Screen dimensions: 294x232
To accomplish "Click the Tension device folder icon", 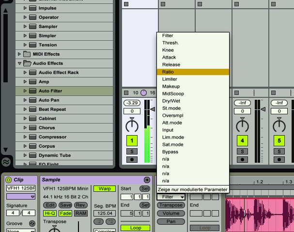I will pyautogui.click(x=32, y=45).
